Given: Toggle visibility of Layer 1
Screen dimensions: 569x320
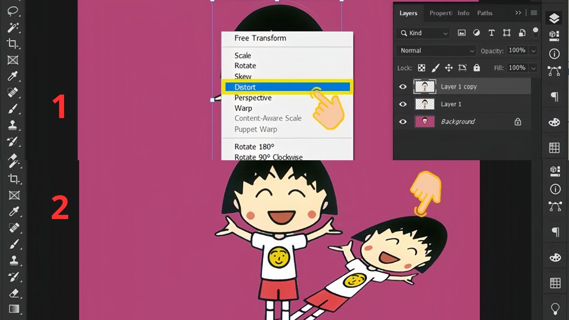Looking at the screenshot, I should 403,104.
